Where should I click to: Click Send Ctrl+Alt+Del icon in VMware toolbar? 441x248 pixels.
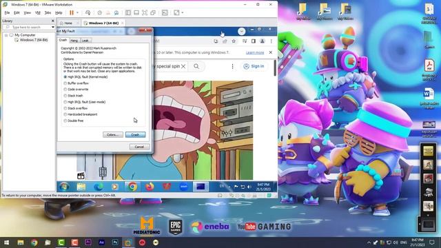[88, 12]
